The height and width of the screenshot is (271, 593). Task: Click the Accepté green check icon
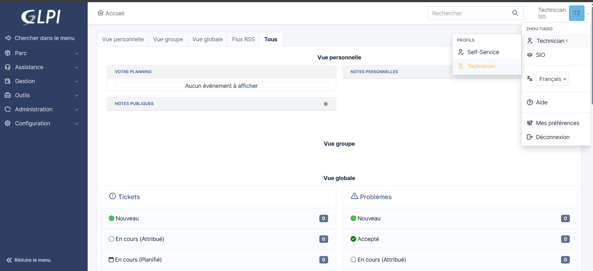[353, 239]
